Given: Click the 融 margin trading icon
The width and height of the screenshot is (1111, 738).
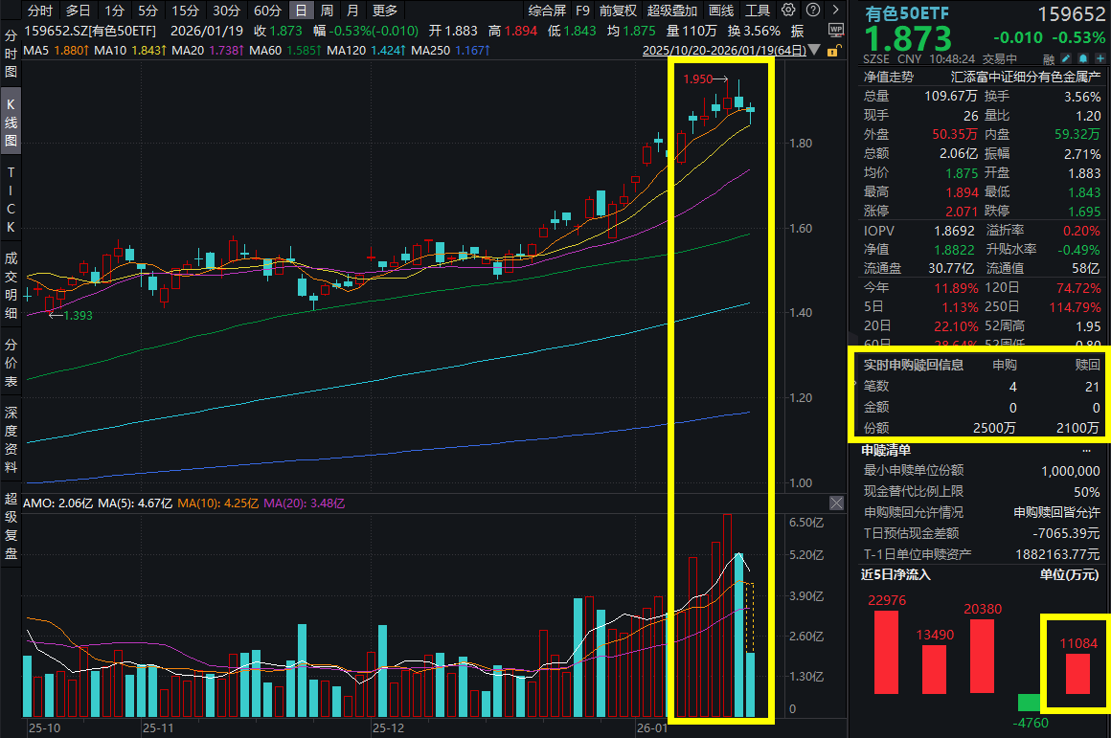Looking at the screenshot, I should click(x=1048, y=58).
